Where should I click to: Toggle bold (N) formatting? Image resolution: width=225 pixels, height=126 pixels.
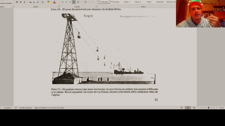(17, 2)
